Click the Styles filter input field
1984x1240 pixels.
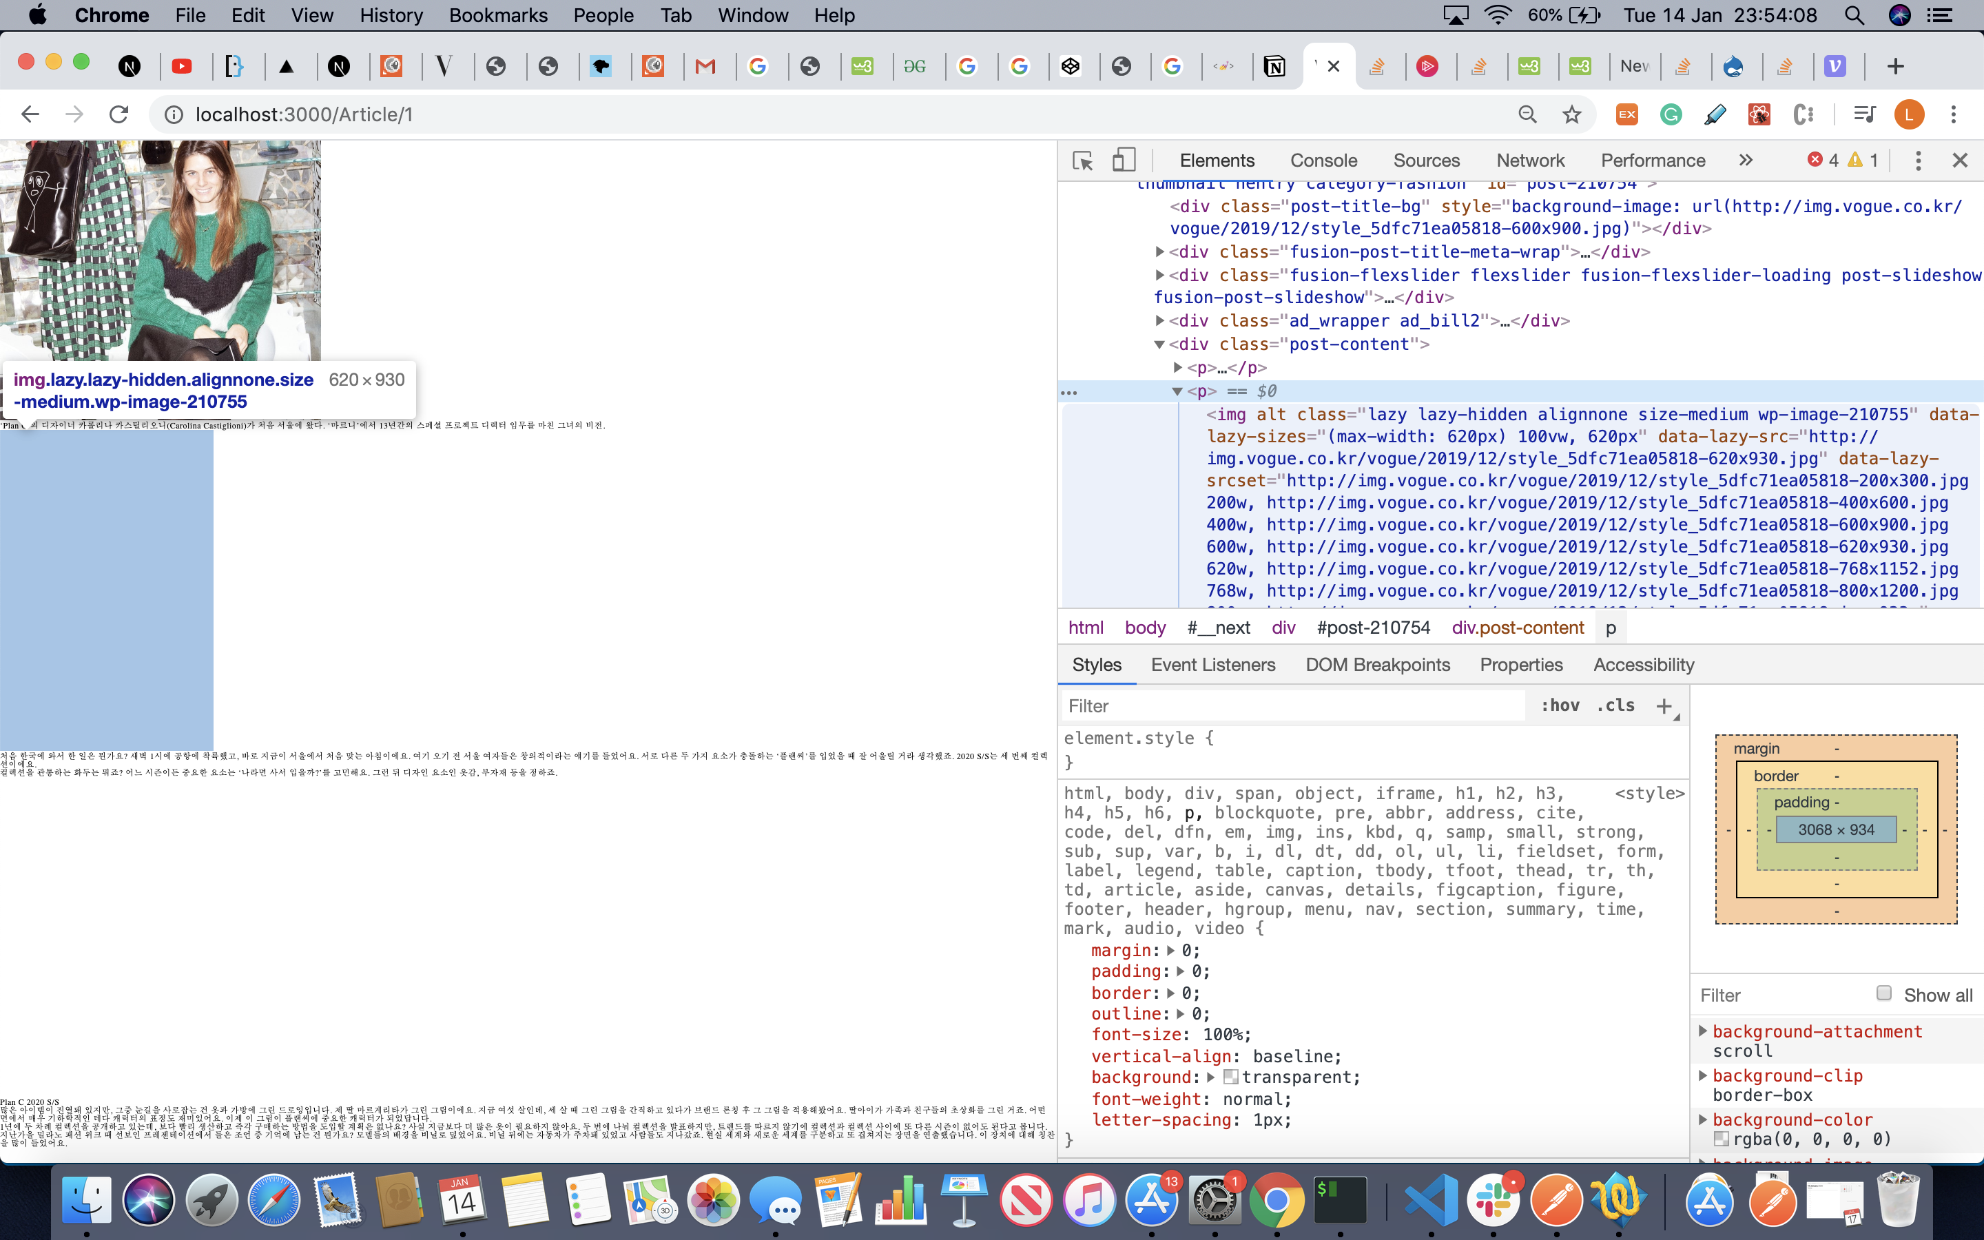pos(1293,706)
